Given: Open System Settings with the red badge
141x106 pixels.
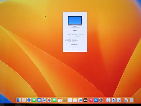Looking at the screenshot, I should tap(101, 100).
